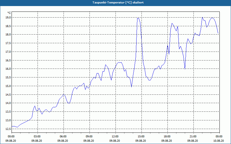Select the 14,0 y-axis tick label
This screenshot has height=144, width=231.
[8, 103]
